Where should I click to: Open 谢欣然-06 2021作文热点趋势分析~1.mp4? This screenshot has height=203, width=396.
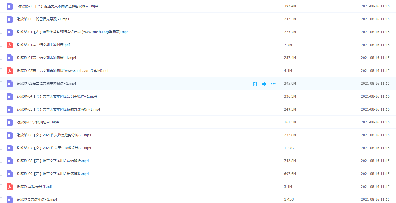point(54,135)
